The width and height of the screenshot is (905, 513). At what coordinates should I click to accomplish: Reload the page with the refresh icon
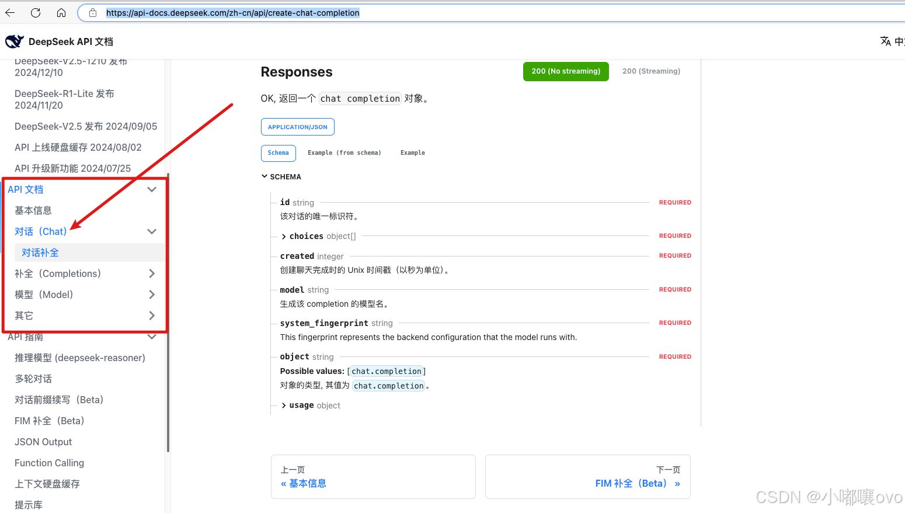(x=36, y=13)
